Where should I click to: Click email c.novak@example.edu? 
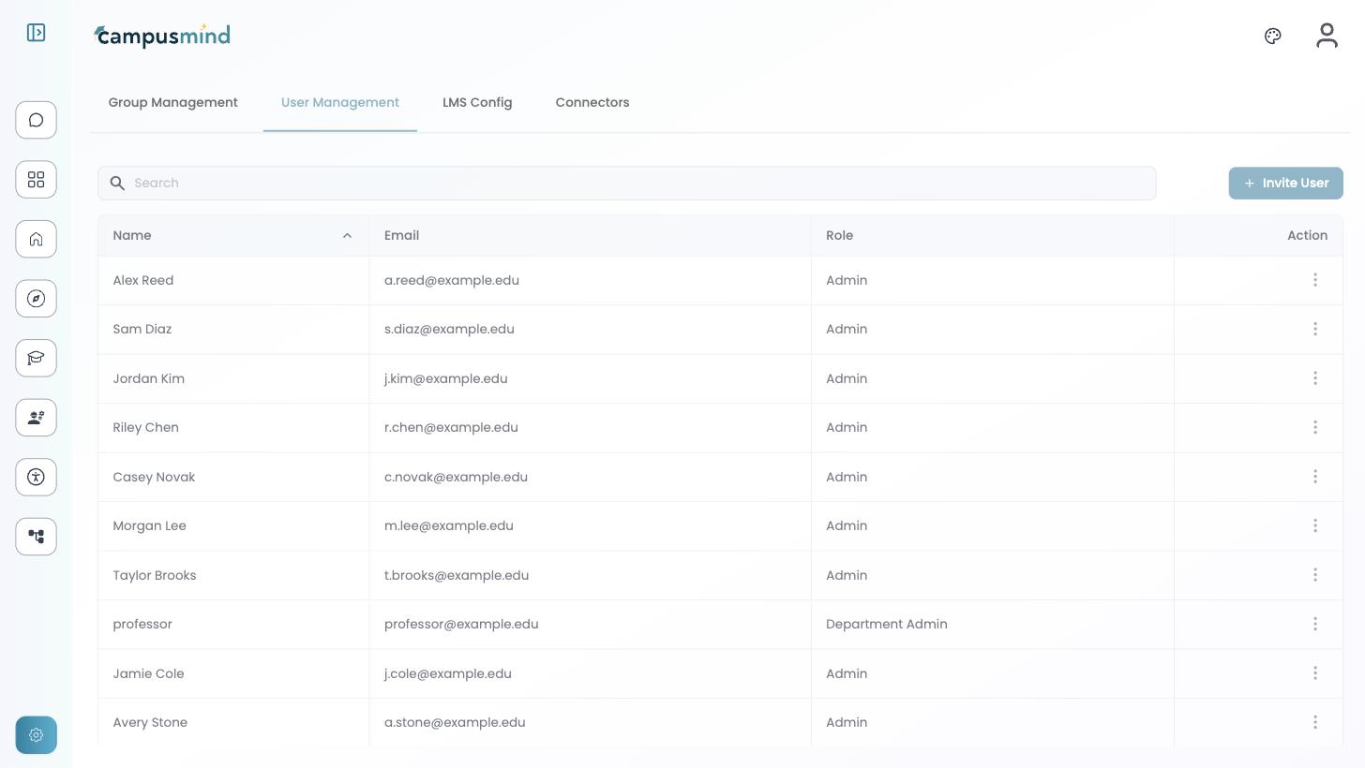click(x=456, y=477)
